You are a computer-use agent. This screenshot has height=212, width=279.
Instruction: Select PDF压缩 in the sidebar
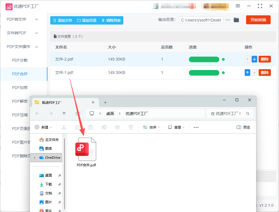tap(20, 115)
